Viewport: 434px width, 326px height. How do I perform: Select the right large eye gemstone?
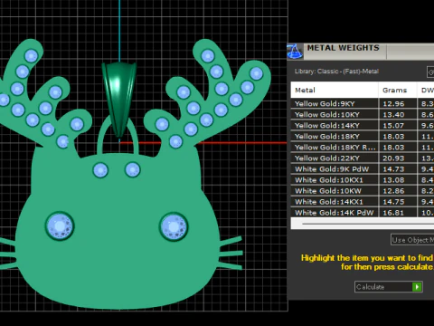point(174,226)
